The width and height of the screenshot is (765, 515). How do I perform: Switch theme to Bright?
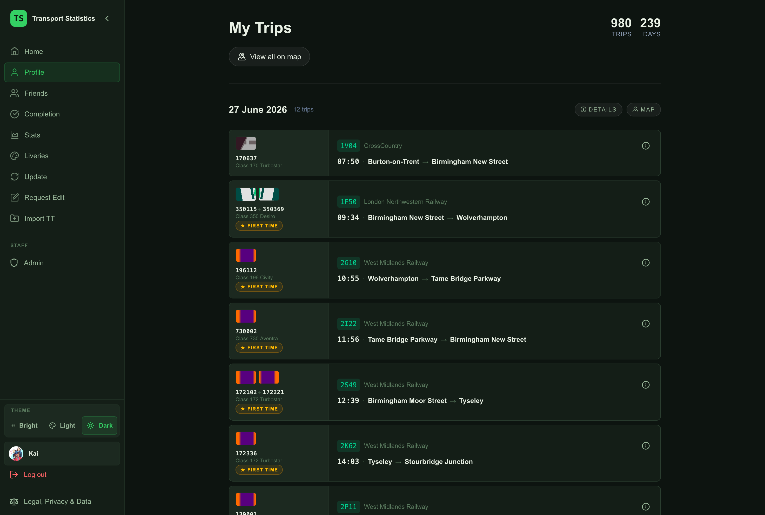pos(25,425)
